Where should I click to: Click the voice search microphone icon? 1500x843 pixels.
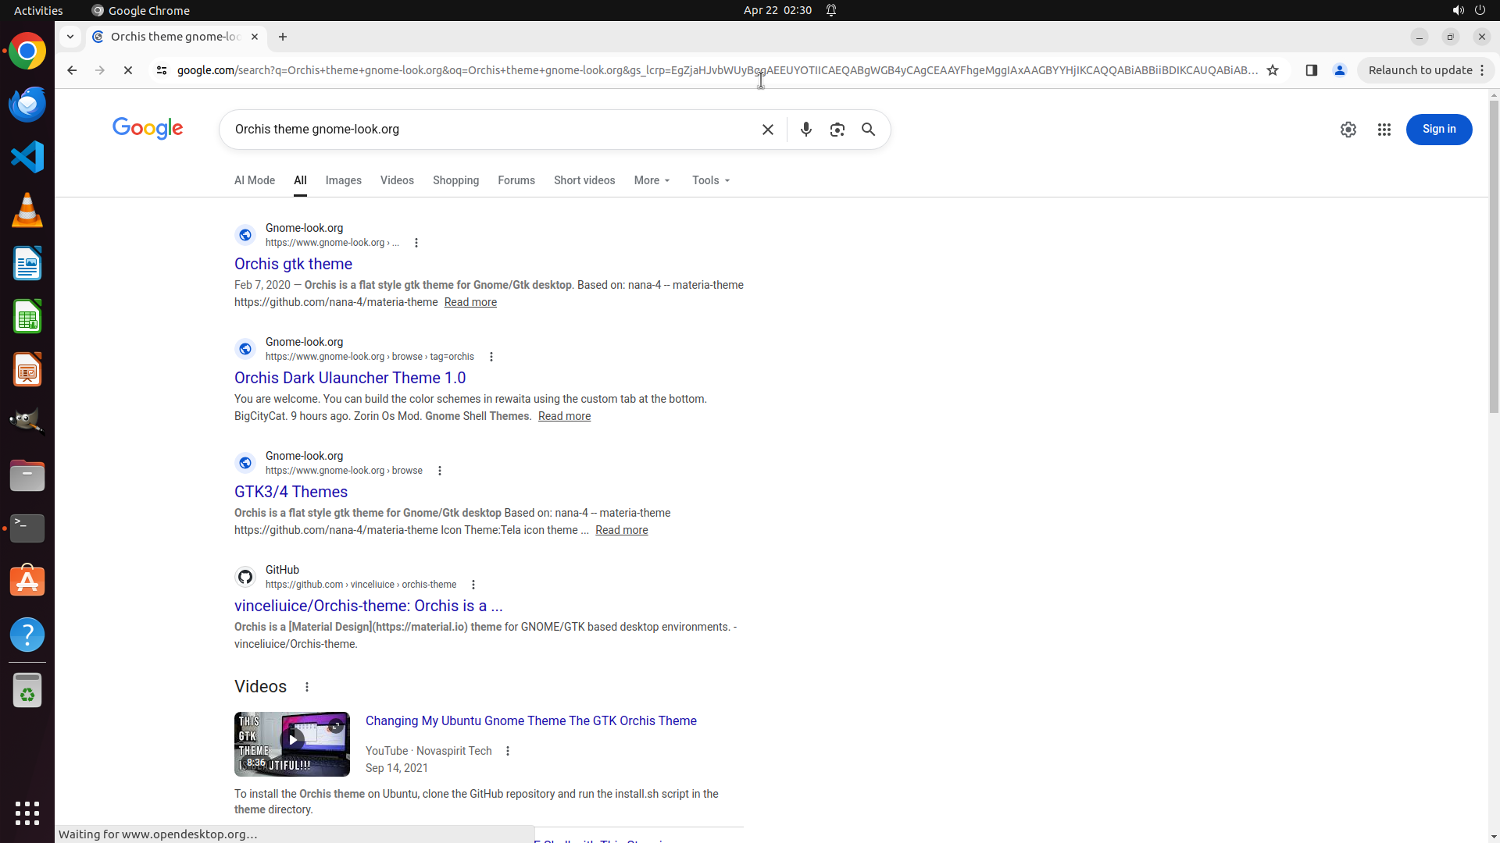(805, 130)
